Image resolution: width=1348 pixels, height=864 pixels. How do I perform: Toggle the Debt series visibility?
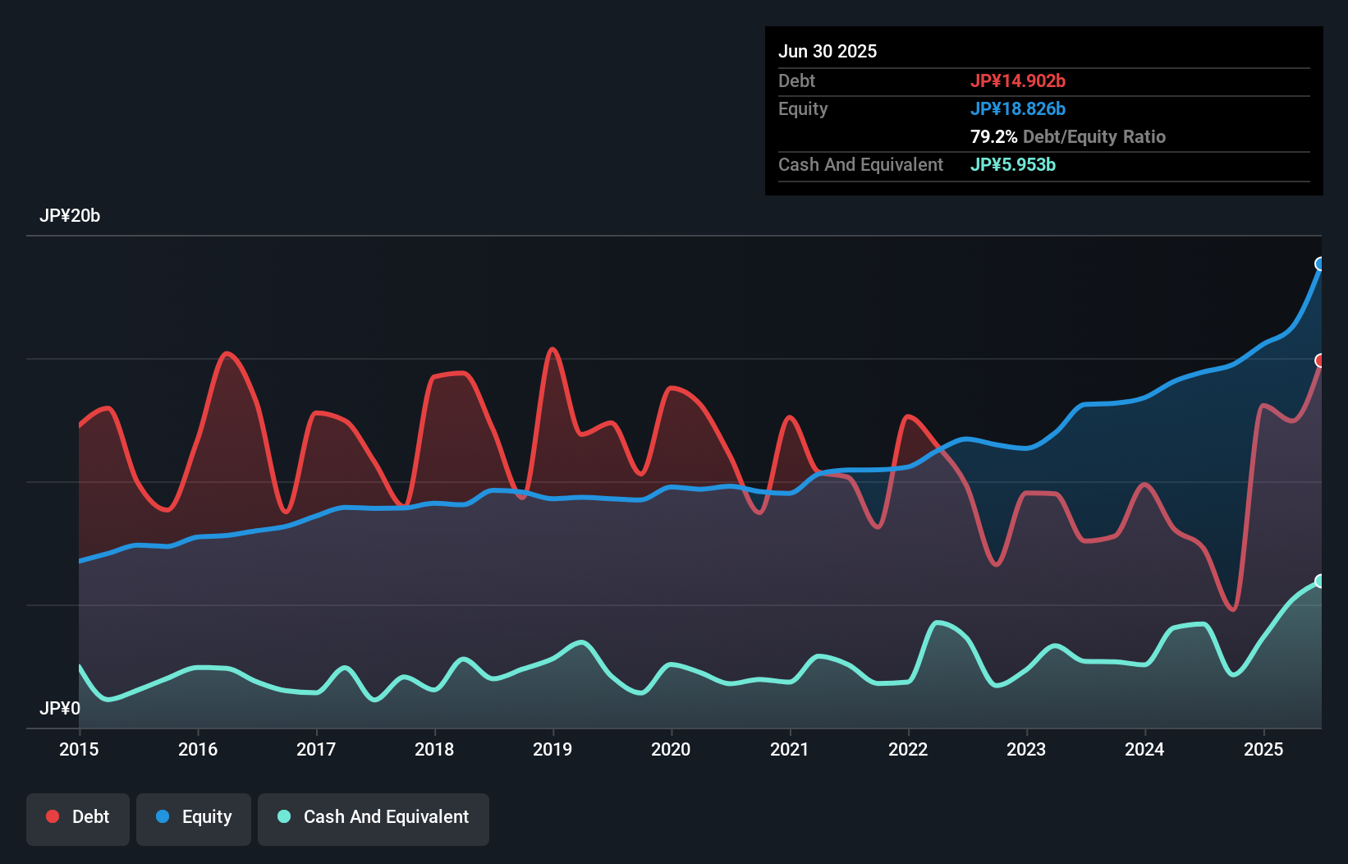[78, 817]
